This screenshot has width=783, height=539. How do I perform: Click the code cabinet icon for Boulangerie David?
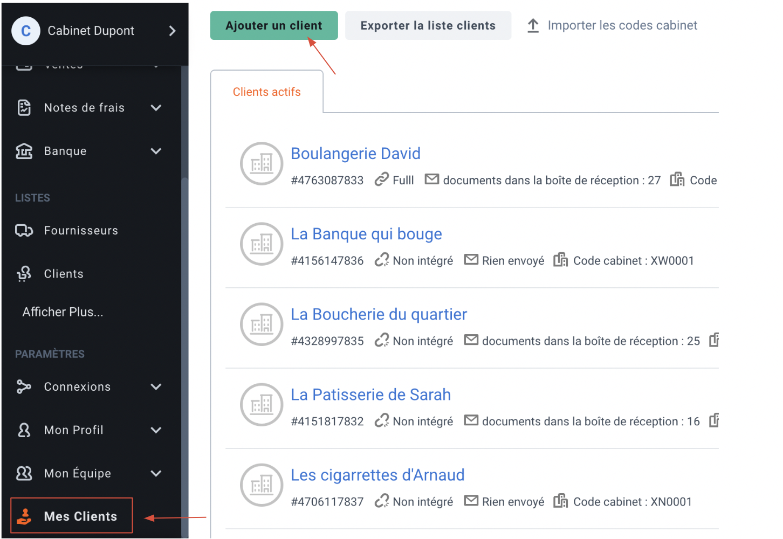pyautogui.click(x=677, y=179)
